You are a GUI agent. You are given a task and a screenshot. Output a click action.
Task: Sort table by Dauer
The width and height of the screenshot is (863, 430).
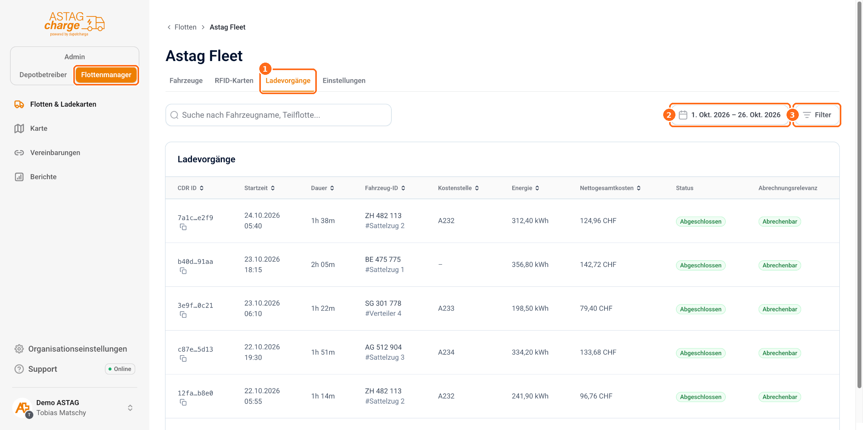322,188
